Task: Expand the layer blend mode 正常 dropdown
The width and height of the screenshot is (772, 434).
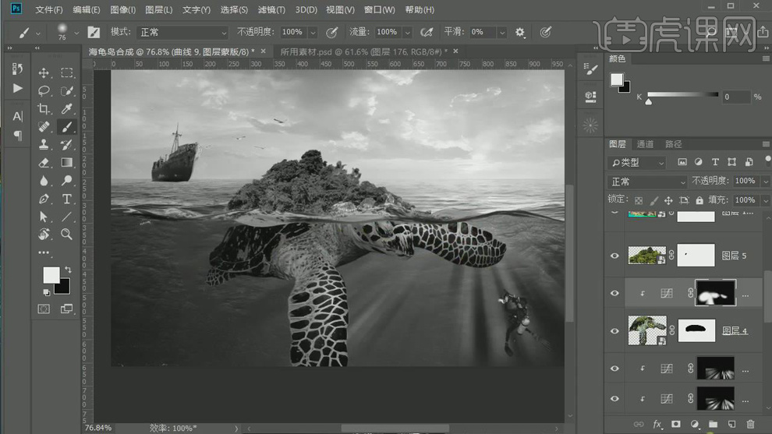Action: [x=647, y=181]
